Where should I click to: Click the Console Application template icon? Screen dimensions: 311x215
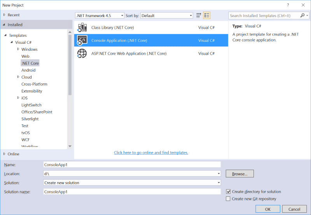tap(82, 41)
